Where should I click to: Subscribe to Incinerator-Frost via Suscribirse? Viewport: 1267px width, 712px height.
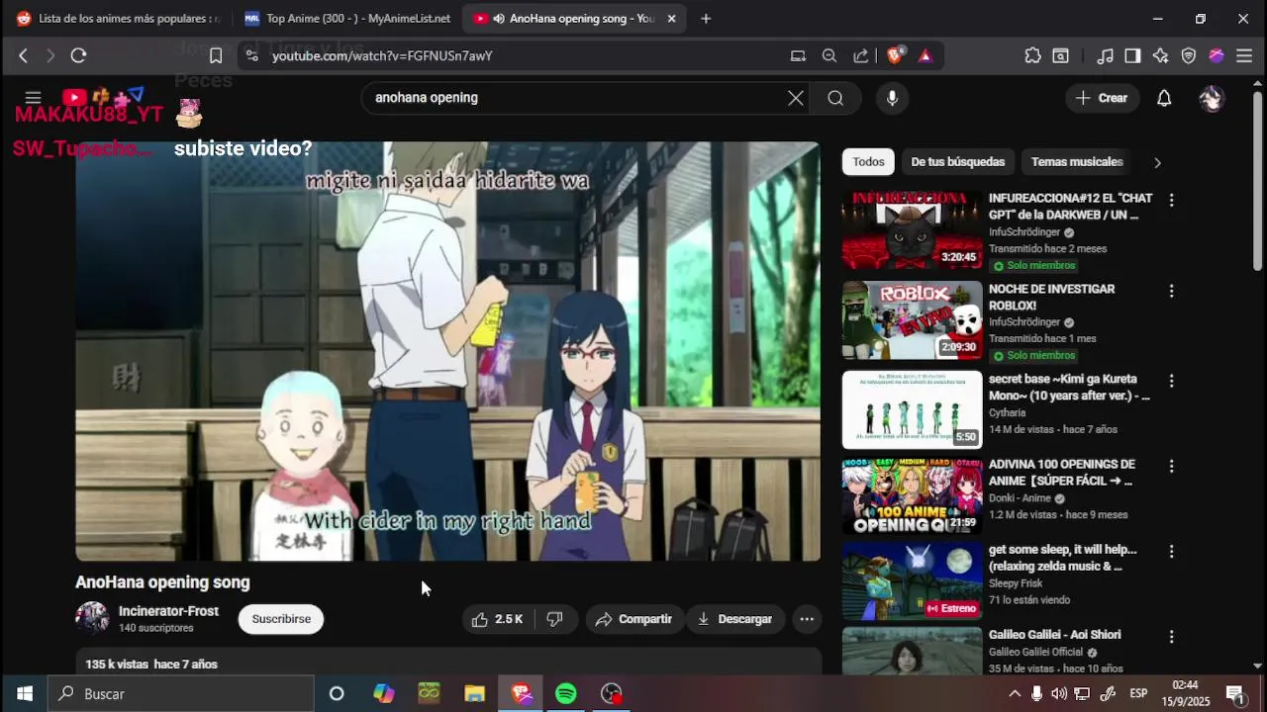[x=281, y=619]
